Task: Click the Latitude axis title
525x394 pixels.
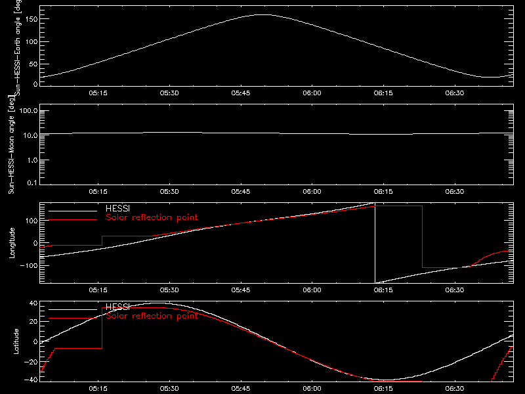Action: [x=16, y=341]
